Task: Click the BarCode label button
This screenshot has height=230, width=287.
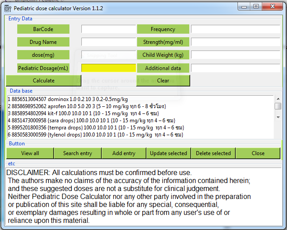Action: pos(43,29)
